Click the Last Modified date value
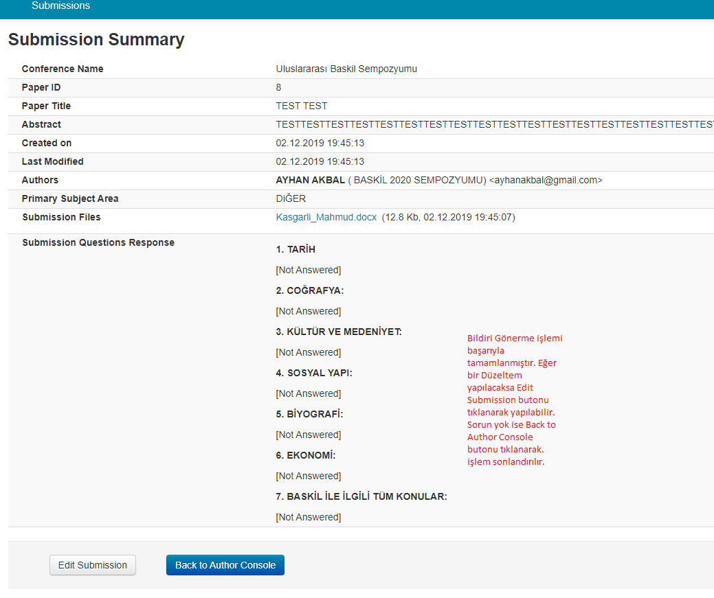 pyautogui.click(x=320, y=162)
